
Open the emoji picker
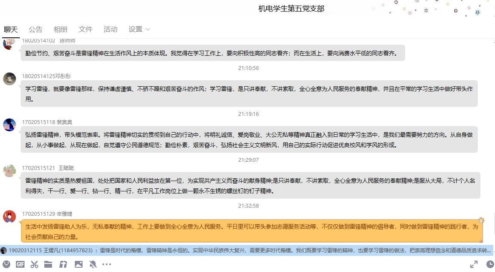(x=6, y=264)
